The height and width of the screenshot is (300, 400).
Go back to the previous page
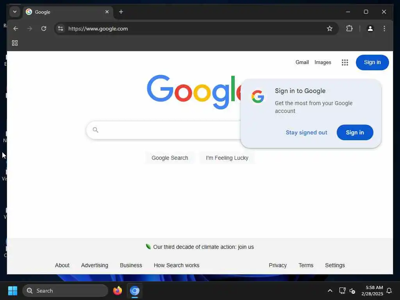16,29
